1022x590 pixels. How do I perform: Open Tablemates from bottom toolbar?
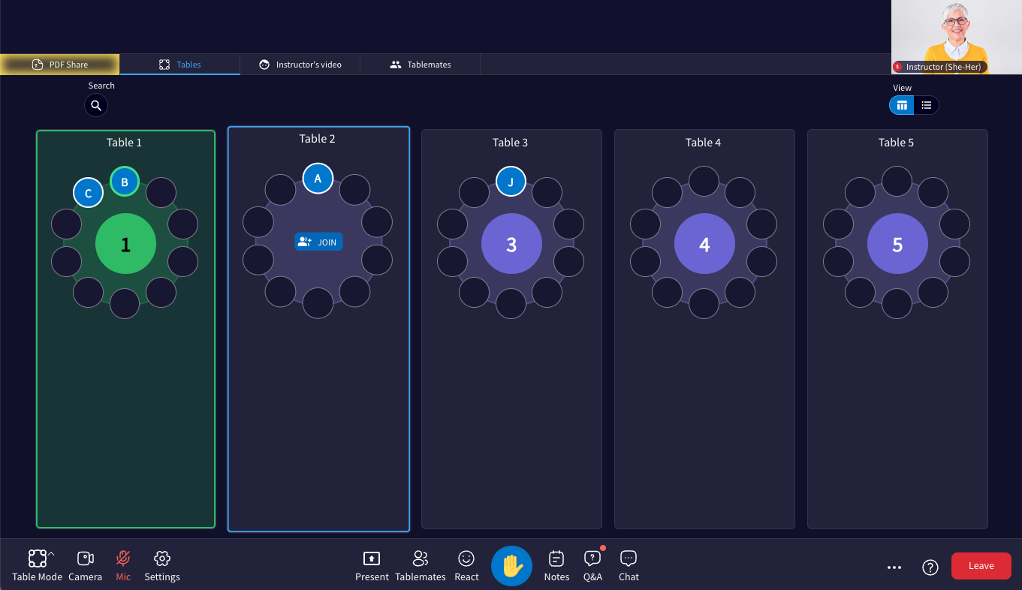coord(421,565)
